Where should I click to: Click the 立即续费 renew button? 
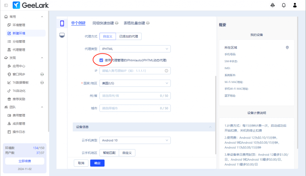(25, 161)
